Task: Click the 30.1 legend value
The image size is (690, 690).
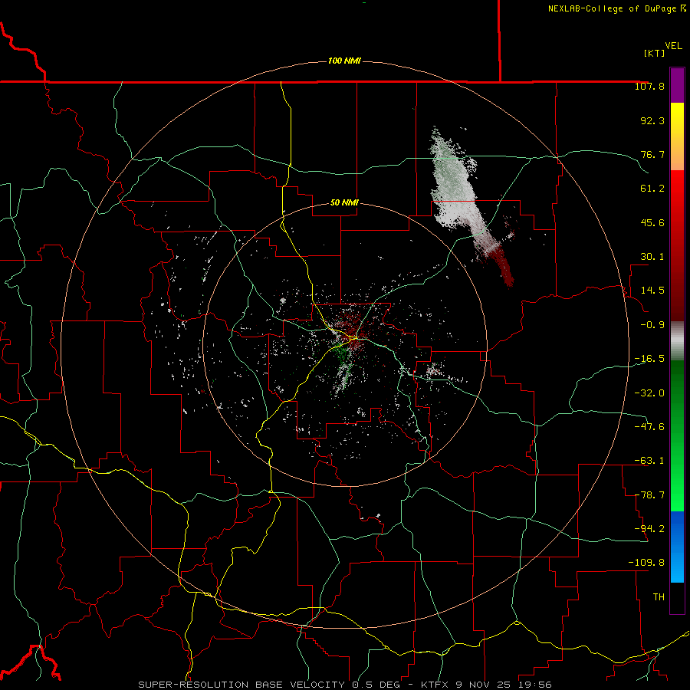Action: pyautogui.click(x=652, y=257)
